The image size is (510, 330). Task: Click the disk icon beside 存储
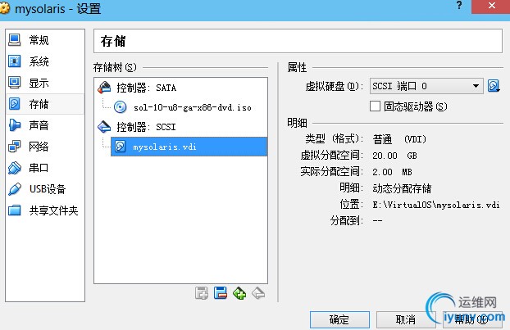click(15, 104)
